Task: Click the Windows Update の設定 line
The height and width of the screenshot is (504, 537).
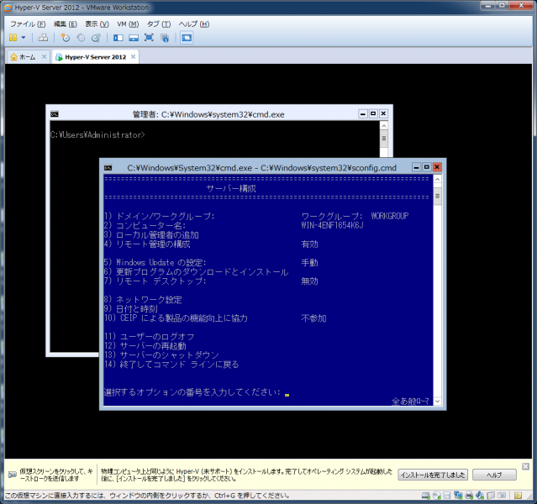Action: pyautogui.click(x=155, y=262)
